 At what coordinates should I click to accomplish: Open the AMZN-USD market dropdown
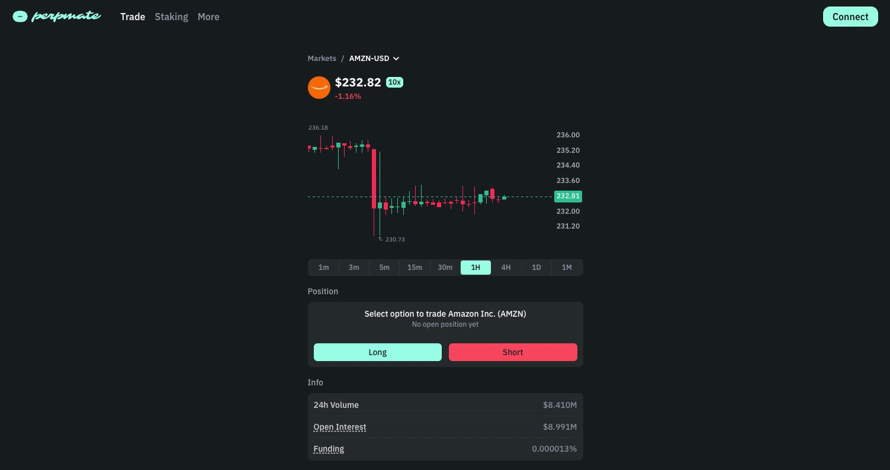pyautogui.click(x=374, y=58)
